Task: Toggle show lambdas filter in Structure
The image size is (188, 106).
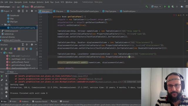Action: [x=27, y=49]
